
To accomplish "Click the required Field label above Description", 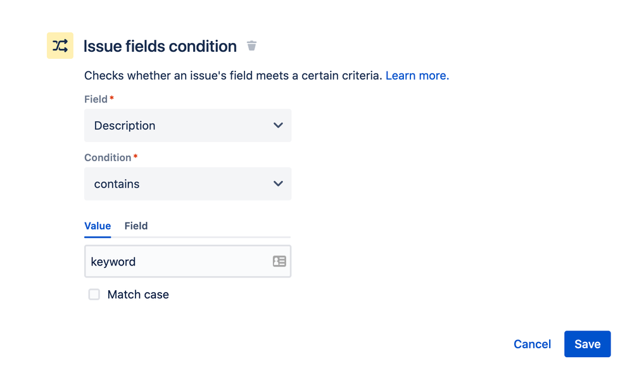I will tap(96, 99).
